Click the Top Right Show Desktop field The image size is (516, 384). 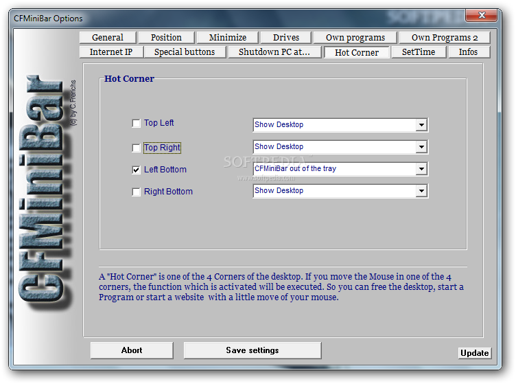click(340, 147)
